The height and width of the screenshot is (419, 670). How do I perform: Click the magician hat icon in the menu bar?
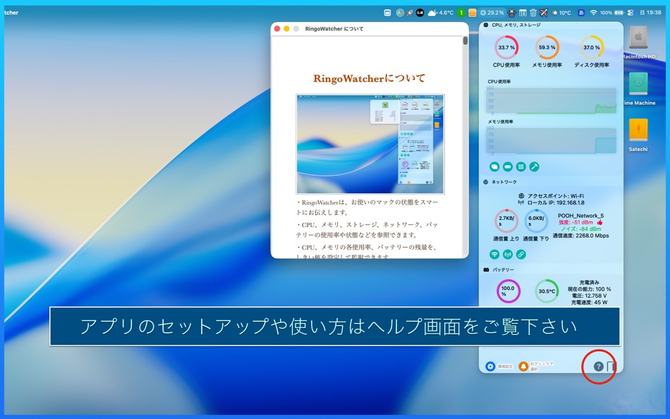pyautogui.click(x=511, y=12)
